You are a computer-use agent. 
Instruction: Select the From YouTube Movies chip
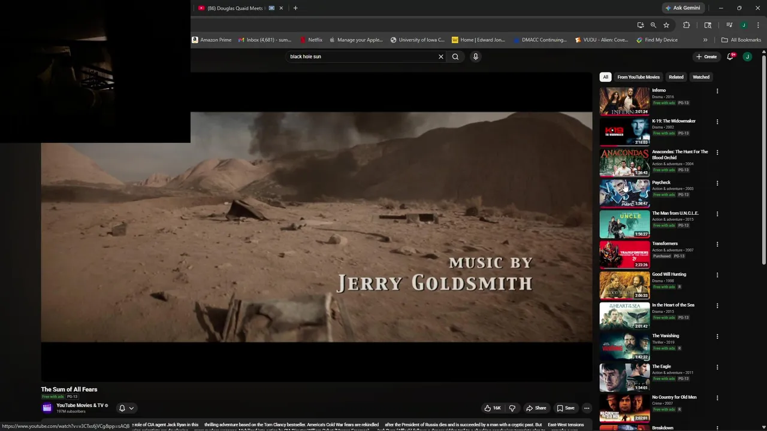point(638,77)
